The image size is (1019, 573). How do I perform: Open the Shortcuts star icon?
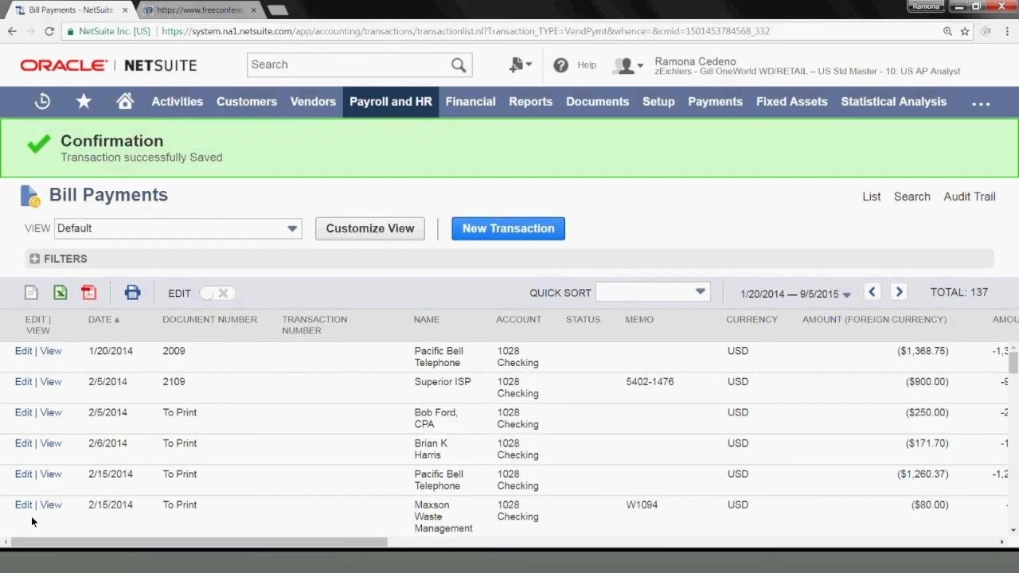click(x=84, y=101)
